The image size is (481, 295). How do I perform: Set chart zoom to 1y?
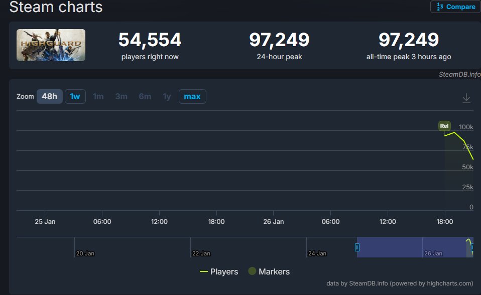point(167,96)
